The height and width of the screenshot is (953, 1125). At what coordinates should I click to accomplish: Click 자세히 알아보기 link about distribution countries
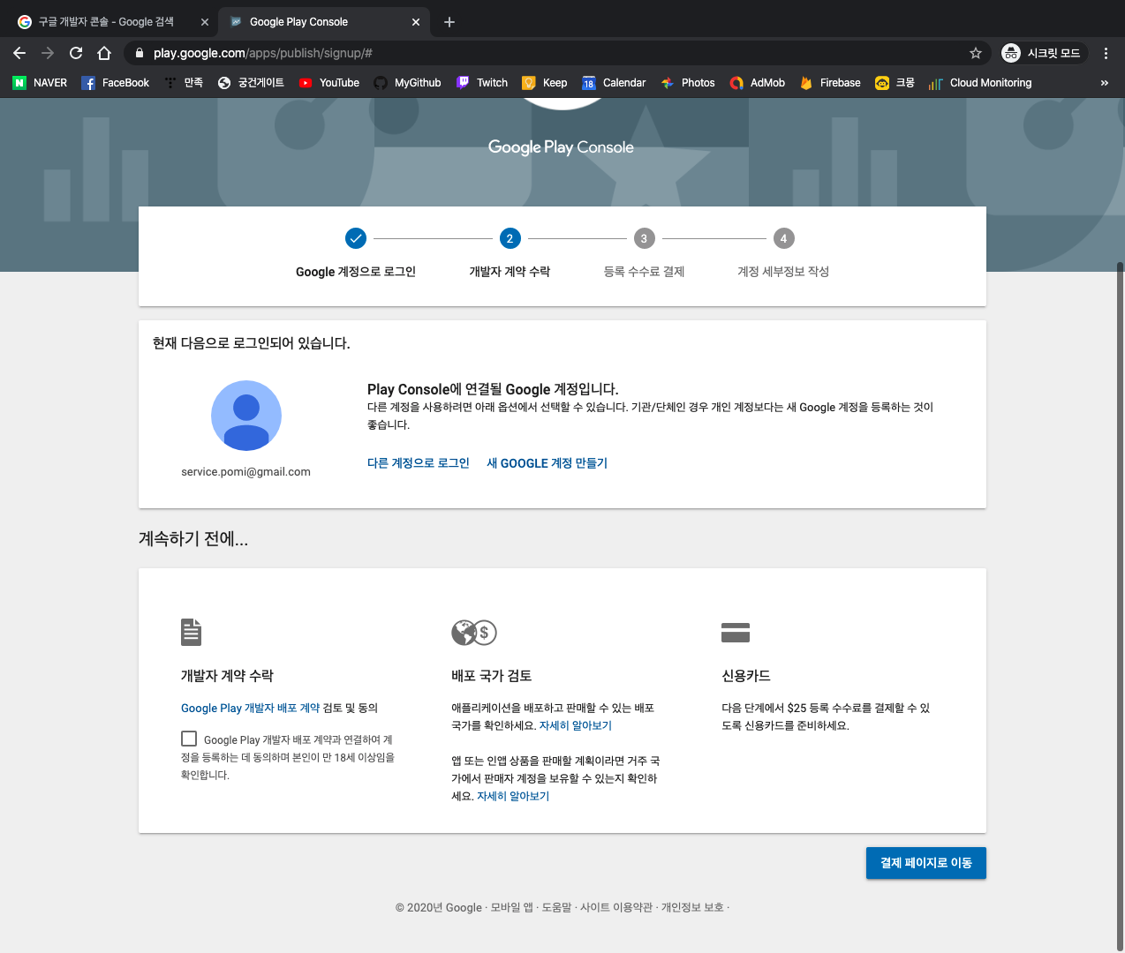576,725
